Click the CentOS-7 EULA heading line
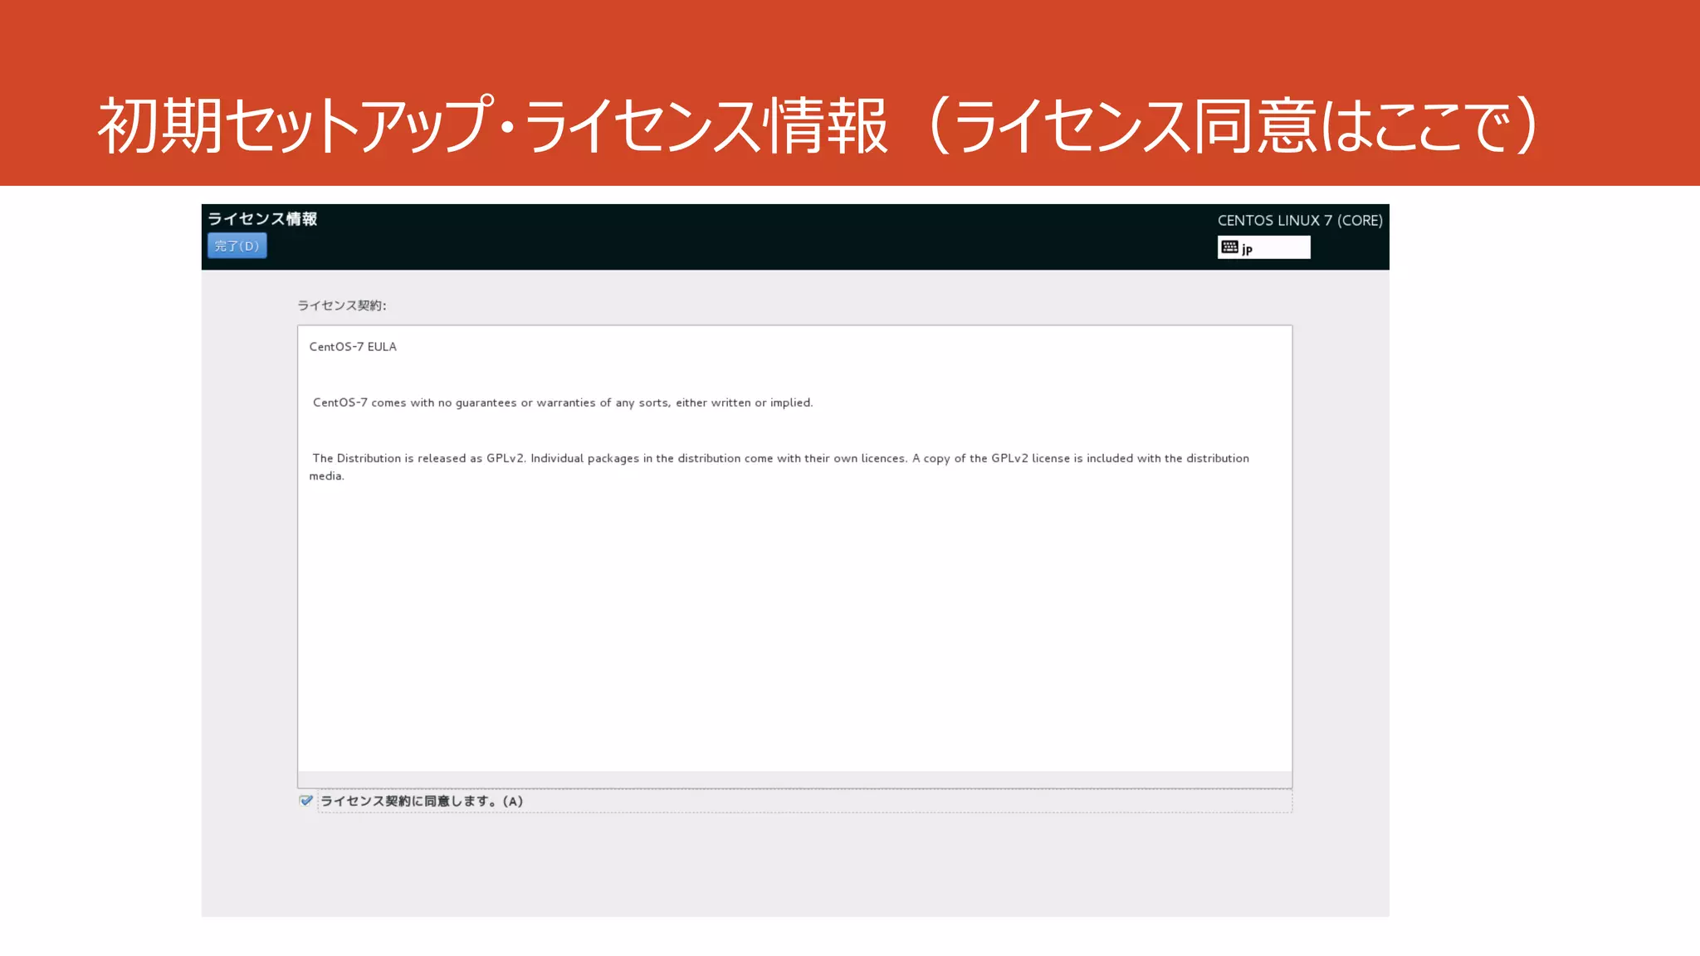 353,347
